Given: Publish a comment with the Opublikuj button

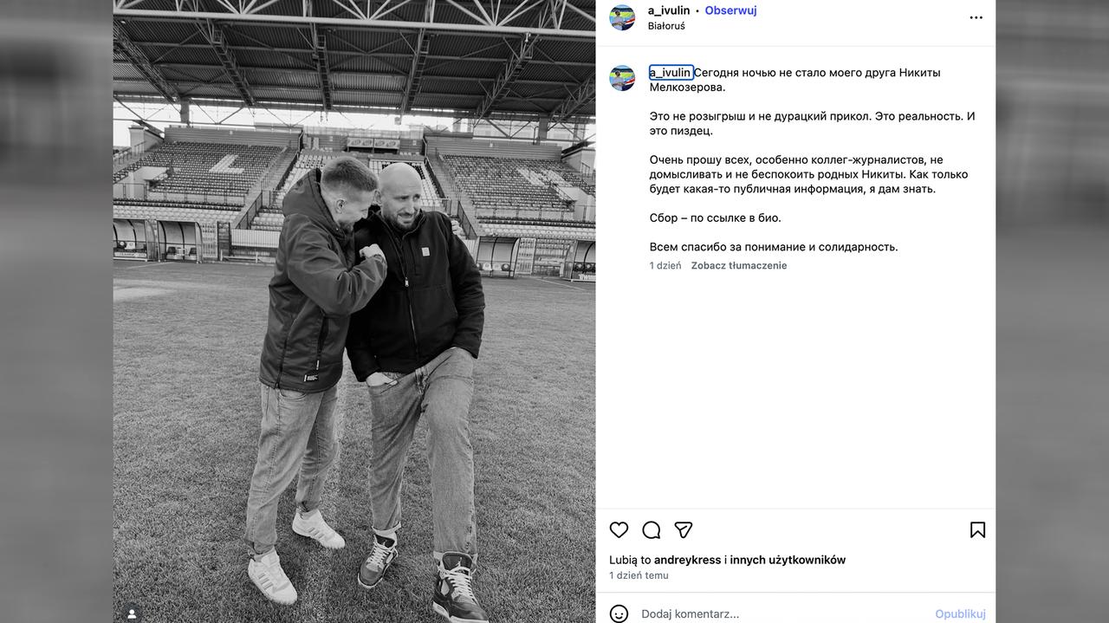Looking at the screenshot, I should point(960,613).
